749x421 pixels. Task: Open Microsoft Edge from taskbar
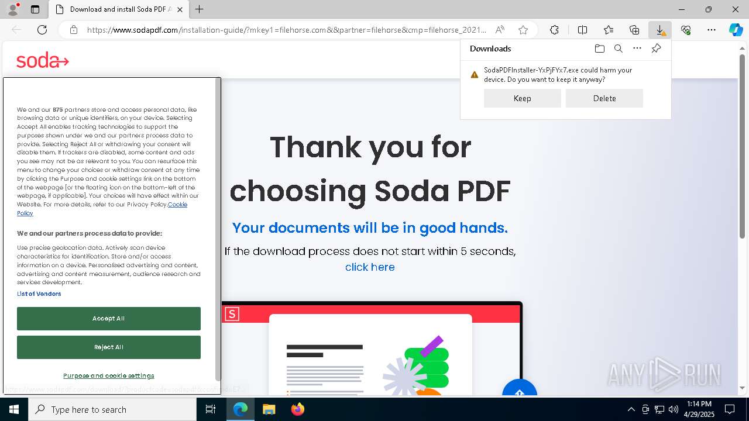(x=240, y=409)
